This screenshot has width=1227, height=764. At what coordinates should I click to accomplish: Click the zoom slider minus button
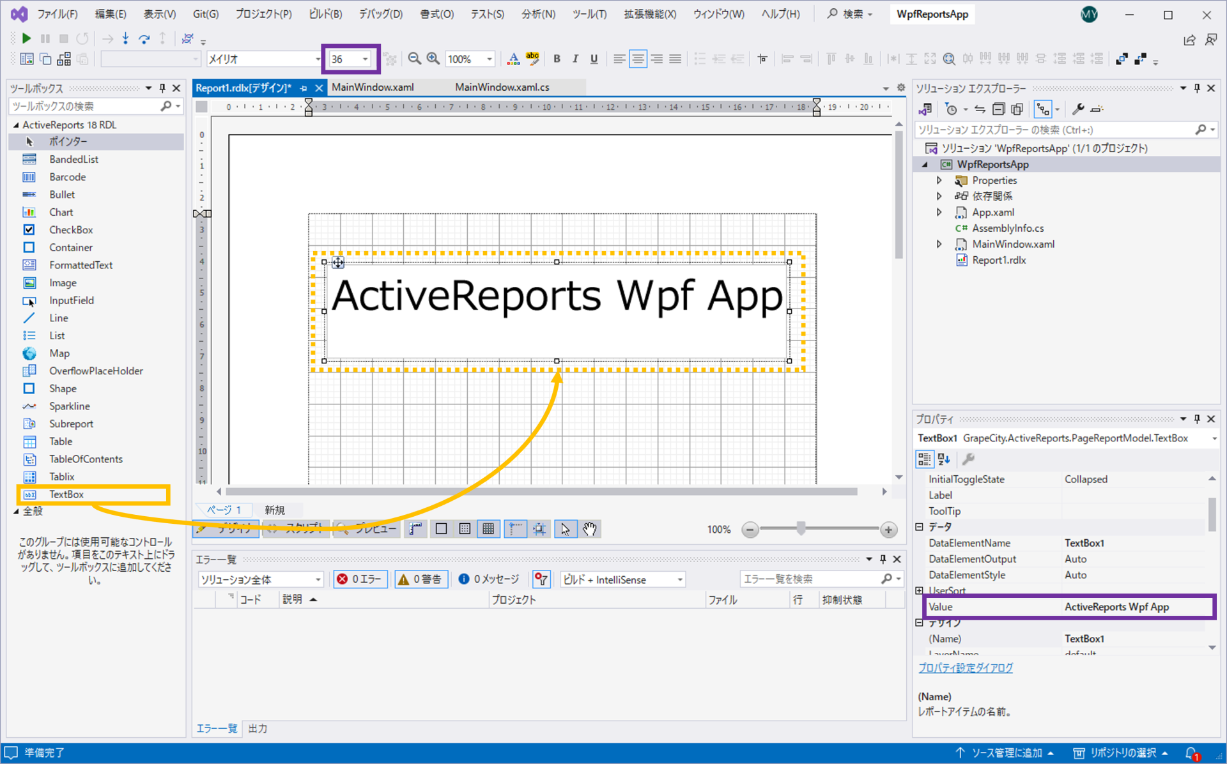tap(750, 530)
